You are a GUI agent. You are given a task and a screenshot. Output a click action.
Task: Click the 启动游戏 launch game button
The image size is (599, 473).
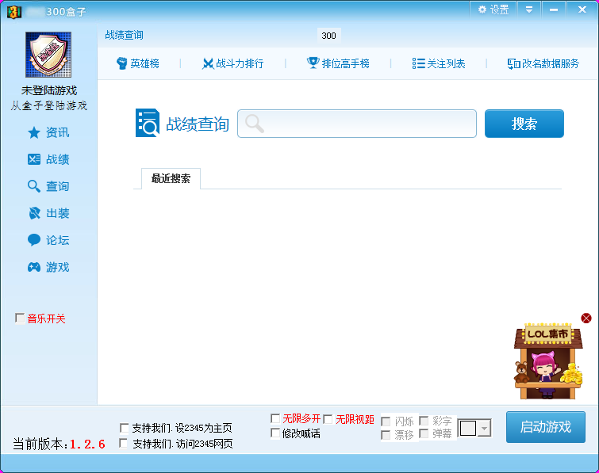pyautogui.click(x=546, y=427)
